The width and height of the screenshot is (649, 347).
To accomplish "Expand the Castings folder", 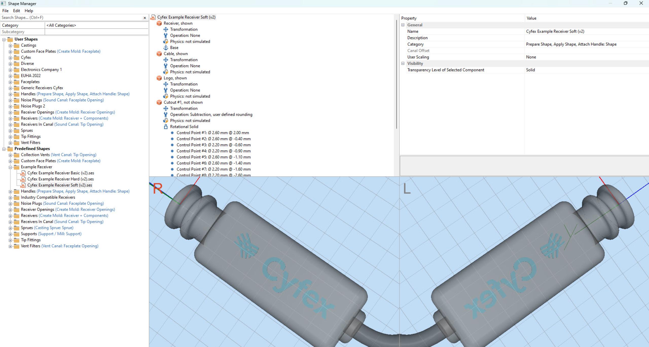I will tap(10, 45).
